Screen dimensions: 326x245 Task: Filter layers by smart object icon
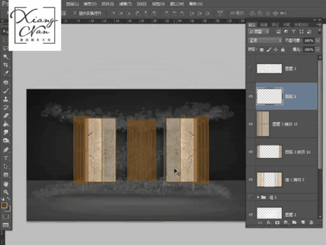click(309, 32)
